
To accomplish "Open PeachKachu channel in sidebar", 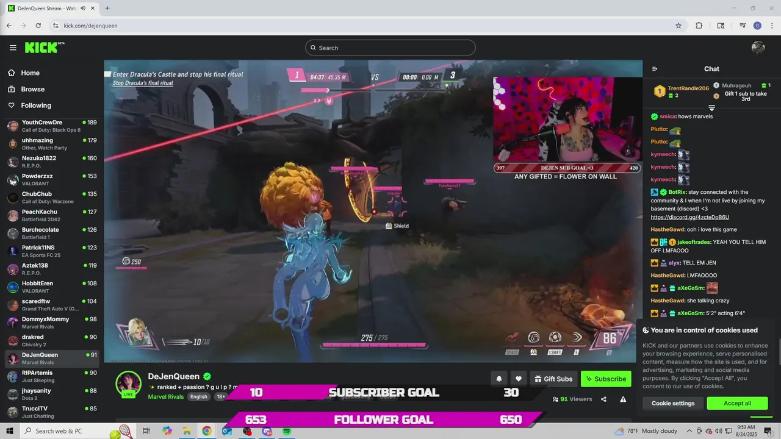I will click(52, 215).
